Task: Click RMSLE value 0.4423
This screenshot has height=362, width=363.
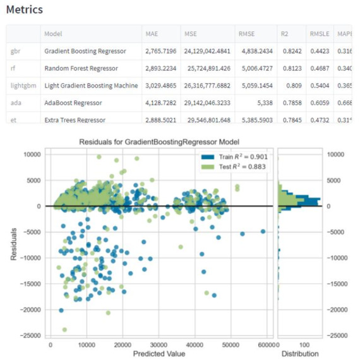Action: click(x=319, y=51)
